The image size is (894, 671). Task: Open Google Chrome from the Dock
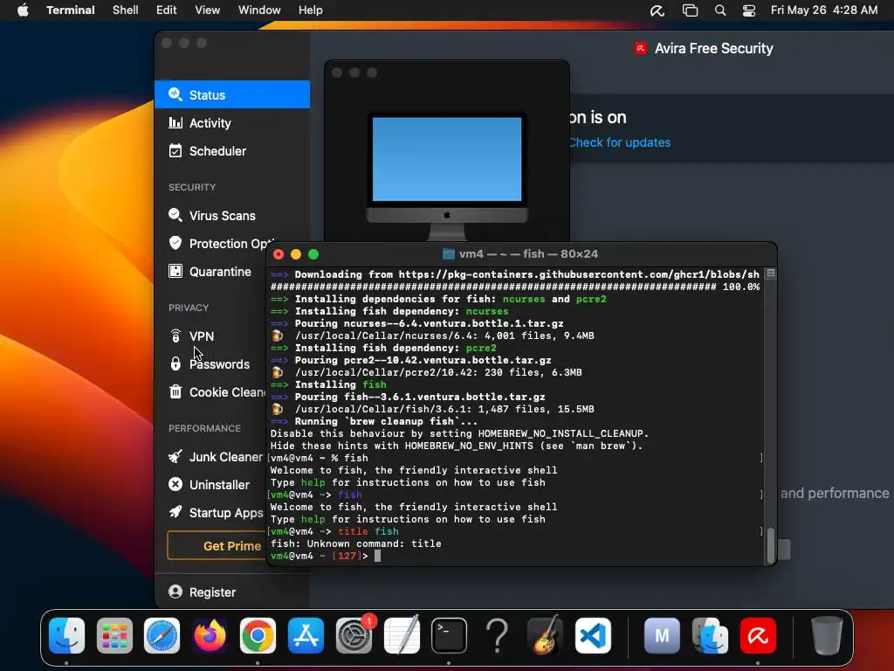[258, 635]
